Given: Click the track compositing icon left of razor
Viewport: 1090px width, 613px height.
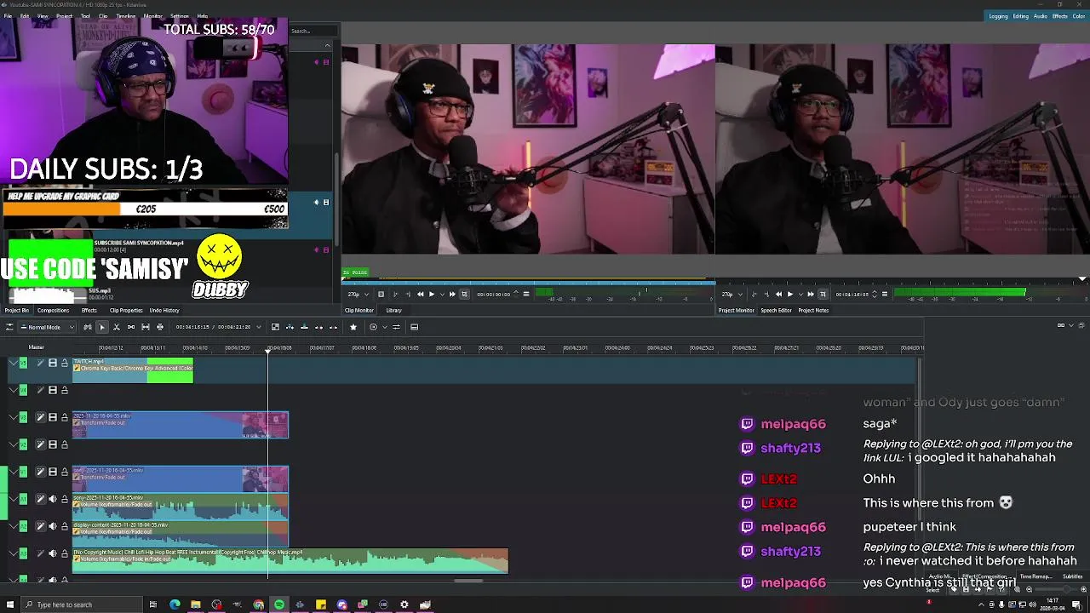Looking at the screenshot, I should pos(87,327).
